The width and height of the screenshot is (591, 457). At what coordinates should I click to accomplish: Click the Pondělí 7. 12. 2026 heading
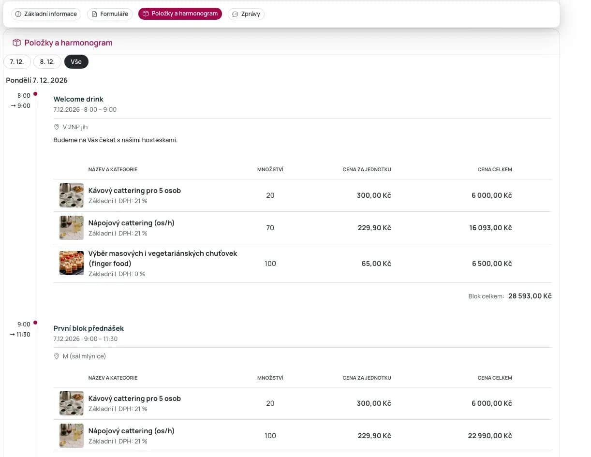click(37, 80)
